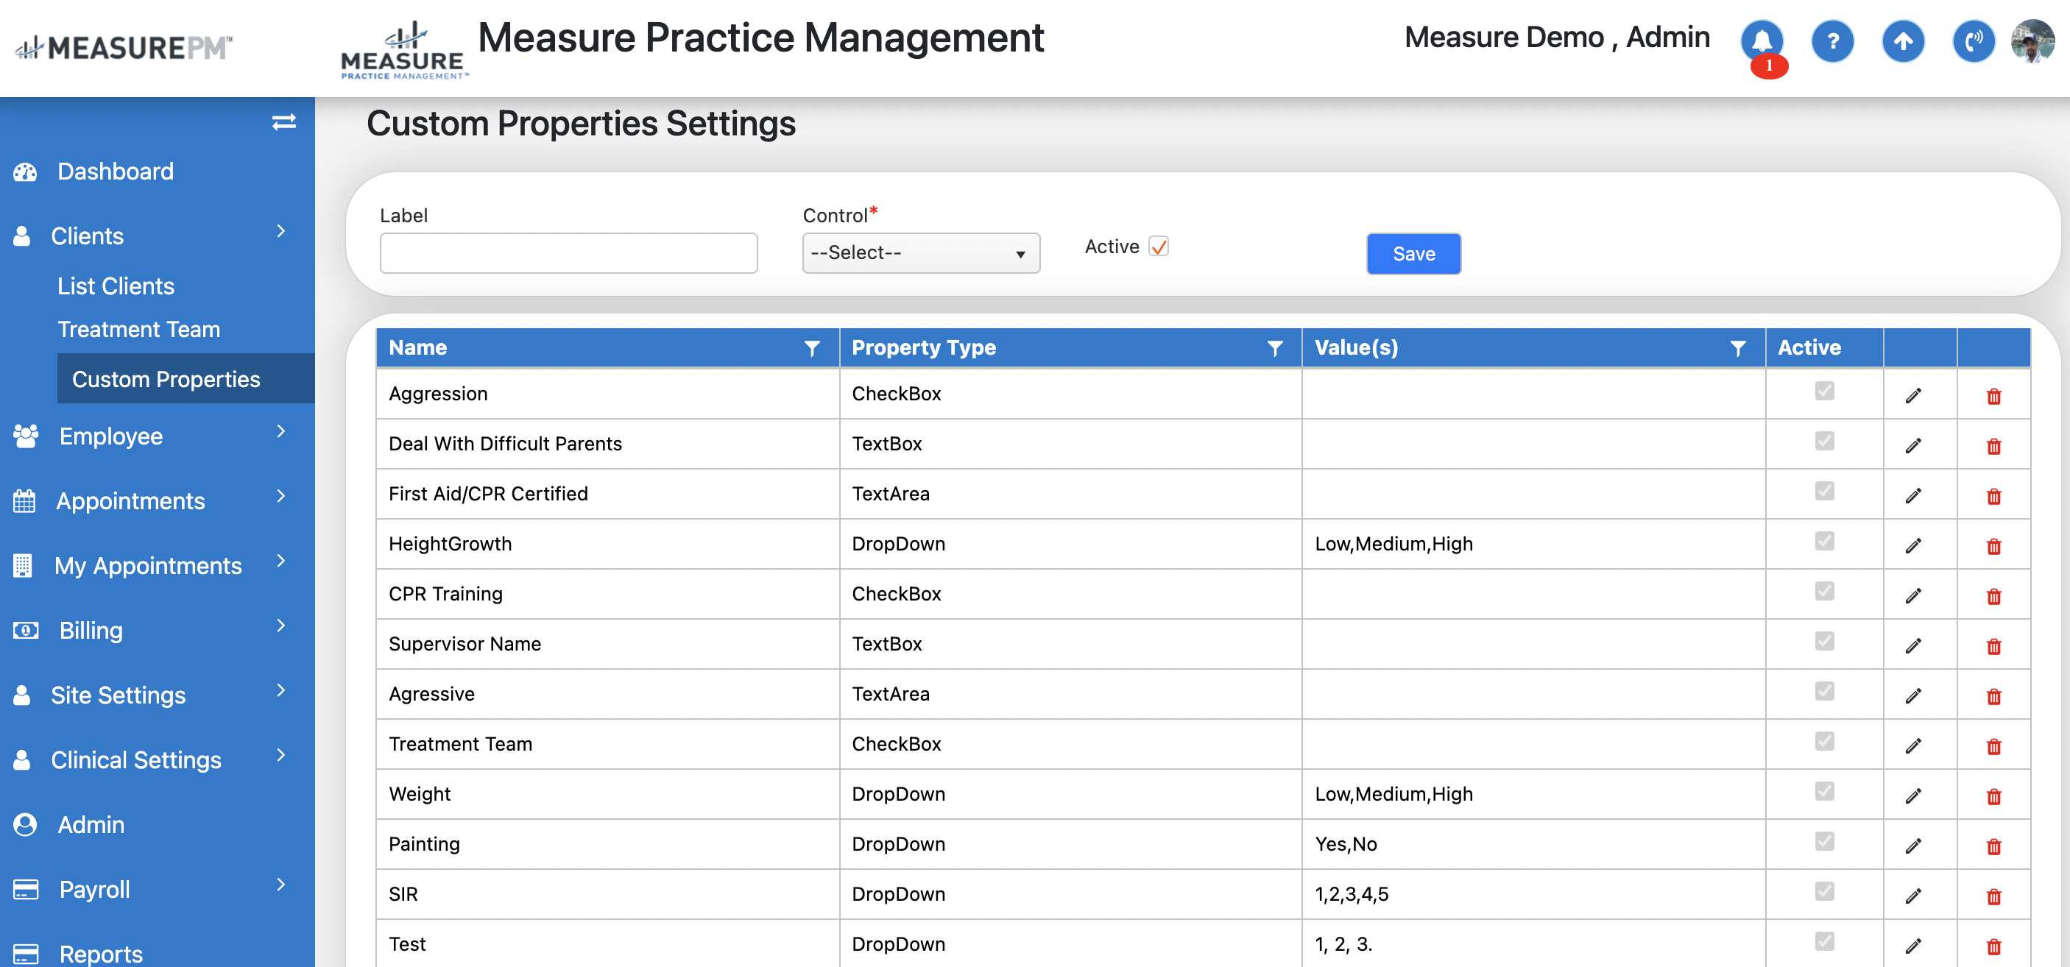The height and width of the screenshot is (967, 2070).
Task: Toggle the Active checkbox in the form
Action: tap(1158, 247)
